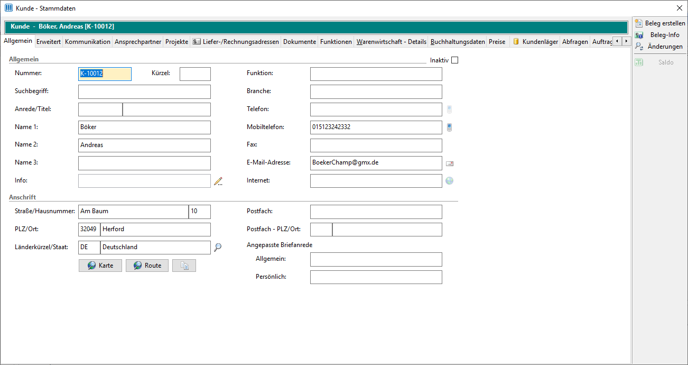Image resolution: width=688 pixels, height=365 pixels.
Task: Click the first Anrede/Titel field
Action: (100, 109)
